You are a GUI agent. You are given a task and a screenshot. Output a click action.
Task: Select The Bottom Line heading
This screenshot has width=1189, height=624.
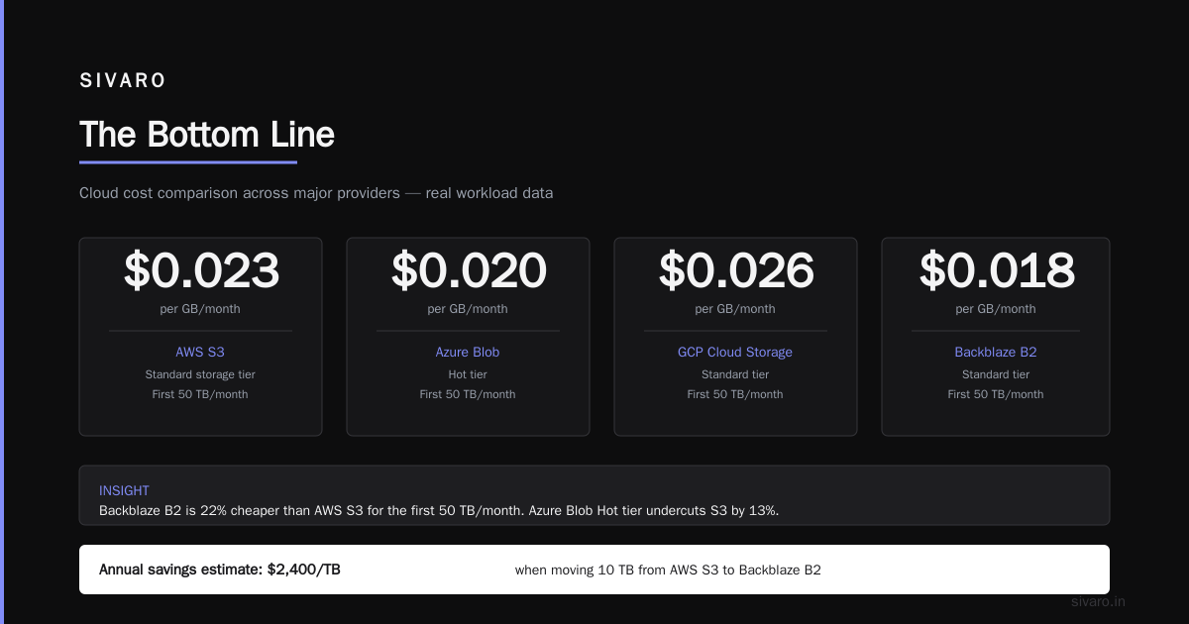[207, 135]
